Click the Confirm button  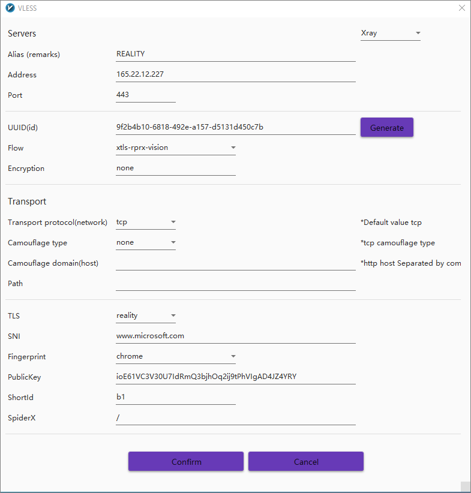[186, 462]
